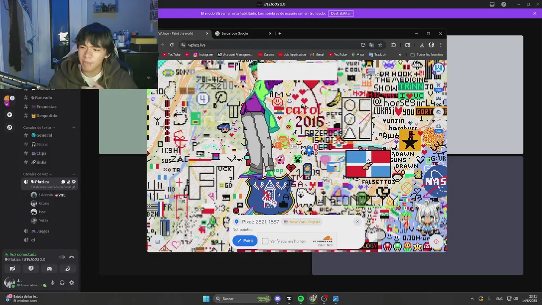Check Verify you are human box
Screen dimensions: 542x305
click(265, 241)
